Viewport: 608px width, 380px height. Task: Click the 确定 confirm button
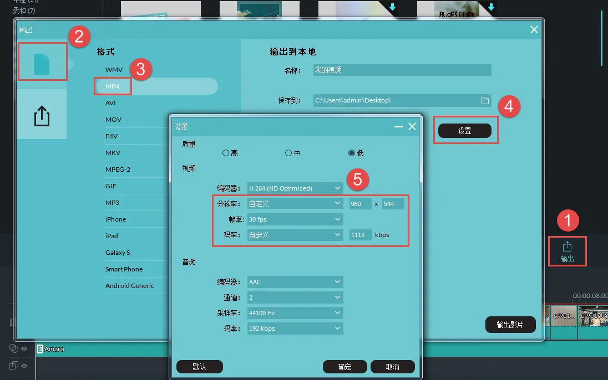click(345, 367)
